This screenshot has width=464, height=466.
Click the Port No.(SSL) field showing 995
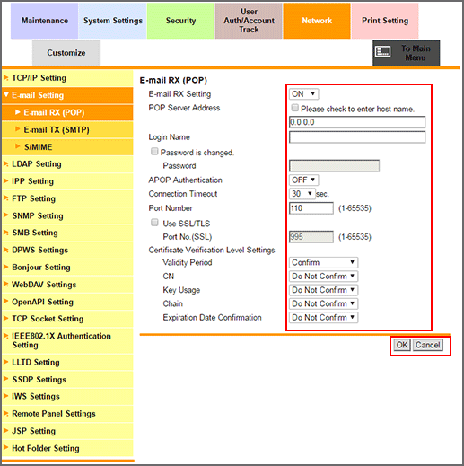(311, 237)
